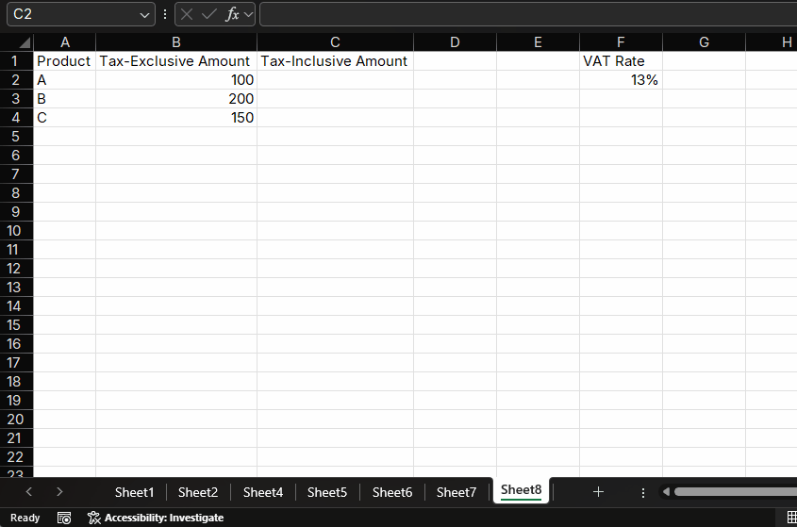Select the active Sheet8 tab
This screenshot has width=797, height=527.
pyautogui.click(x=521, y=490)
